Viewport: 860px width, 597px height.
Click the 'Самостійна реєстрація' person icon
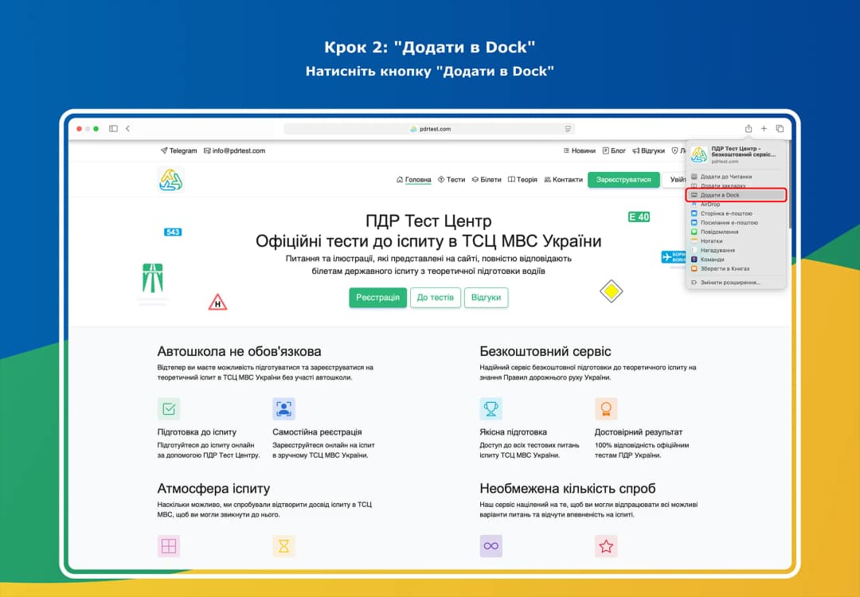[283, 409]
